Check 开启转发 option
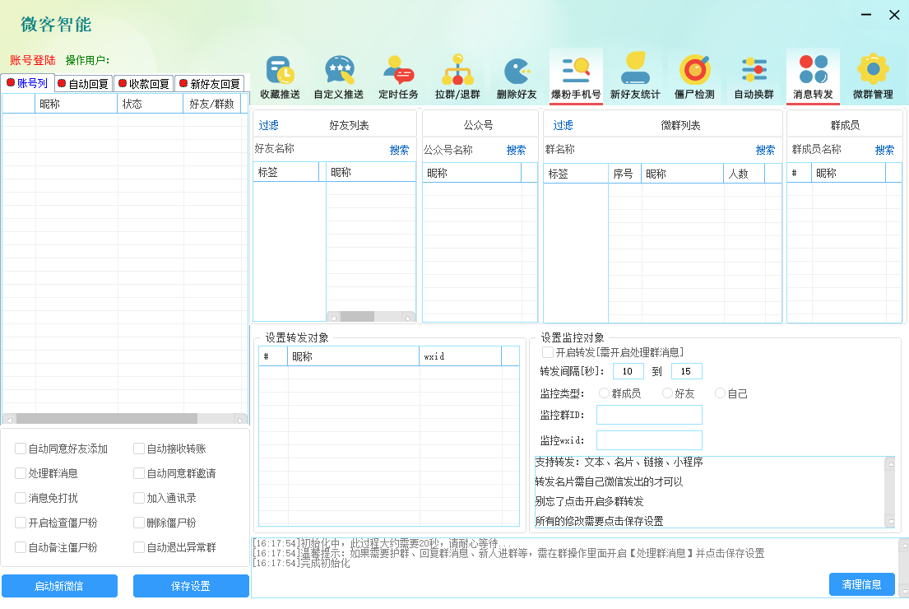The height and width of the screenshot is (609, 909). 547,352
